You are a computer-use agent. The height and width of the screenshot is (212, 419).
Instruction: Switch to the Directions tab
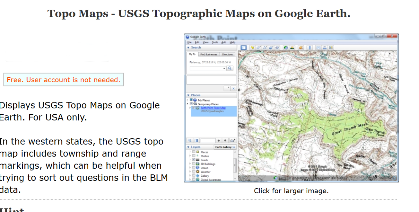click(227, 54)
